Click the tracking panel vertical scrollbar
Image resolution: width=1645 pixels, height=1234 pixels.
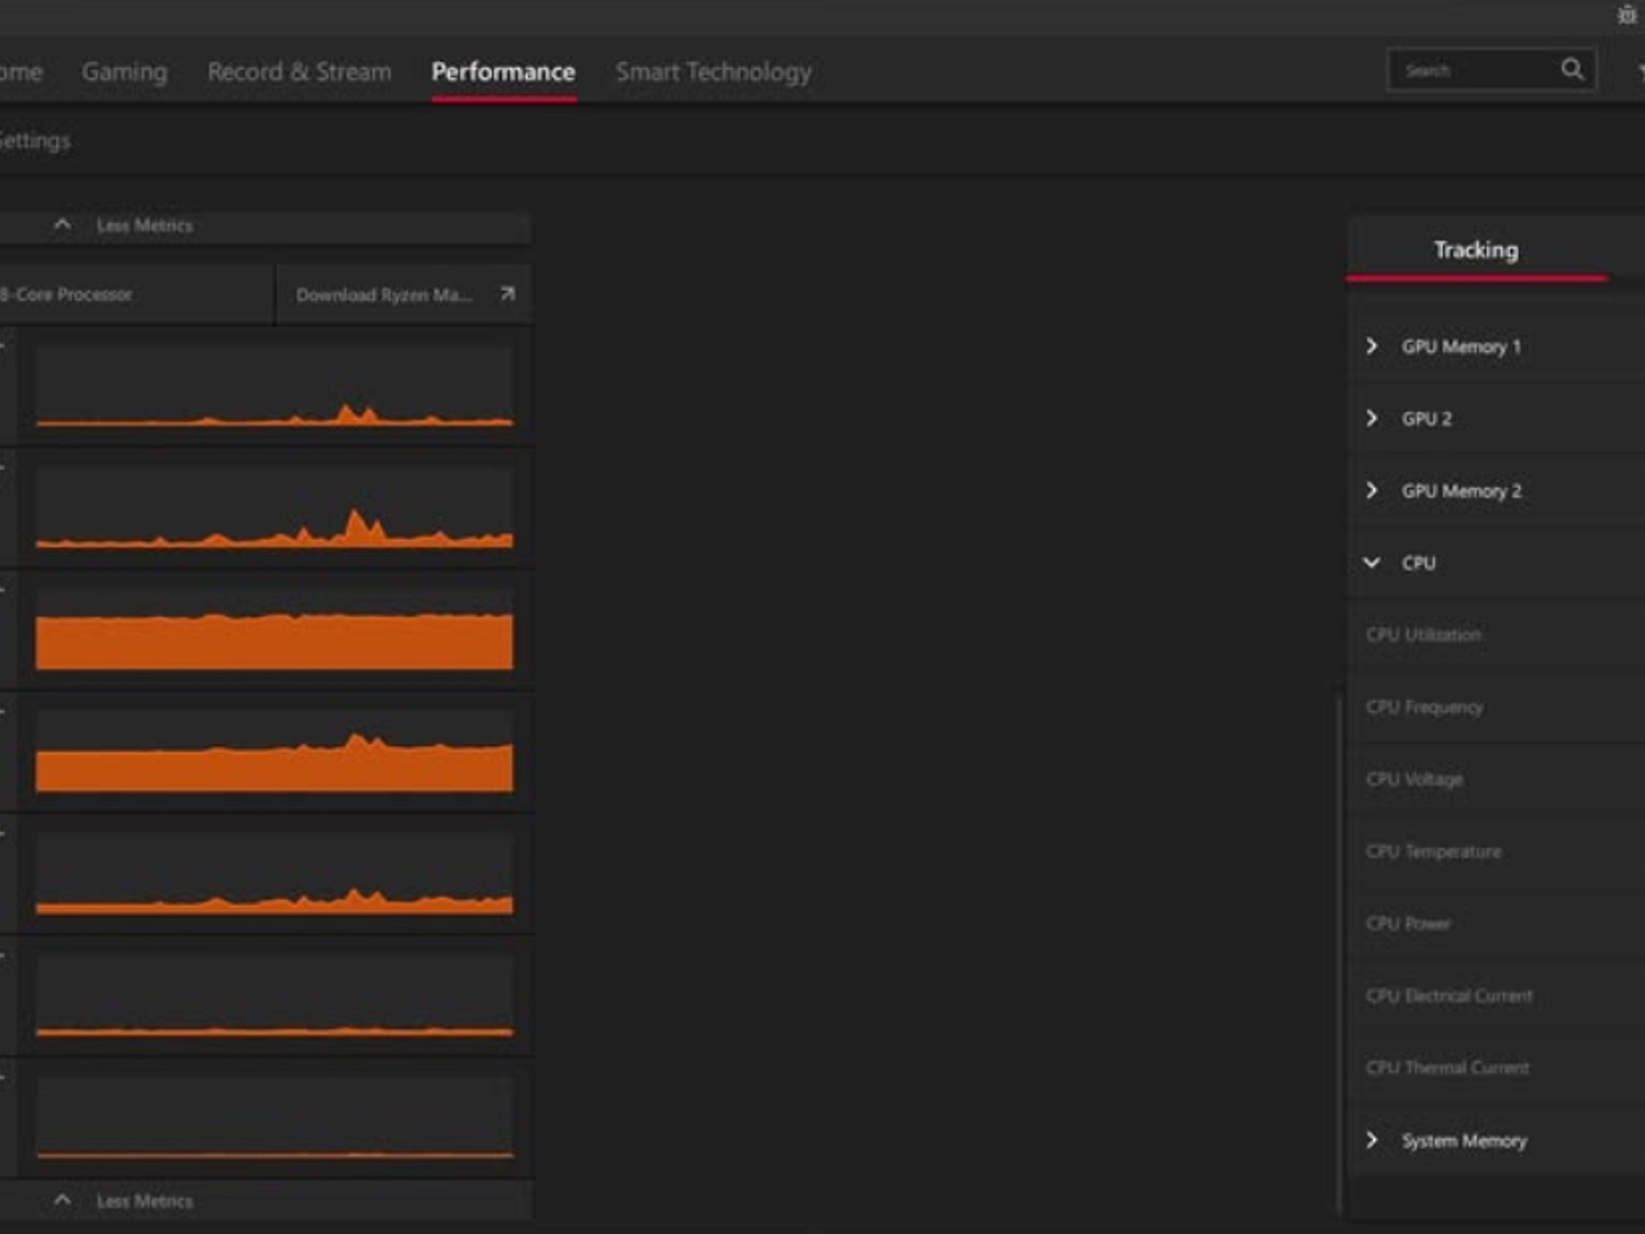pos(1339,952)
